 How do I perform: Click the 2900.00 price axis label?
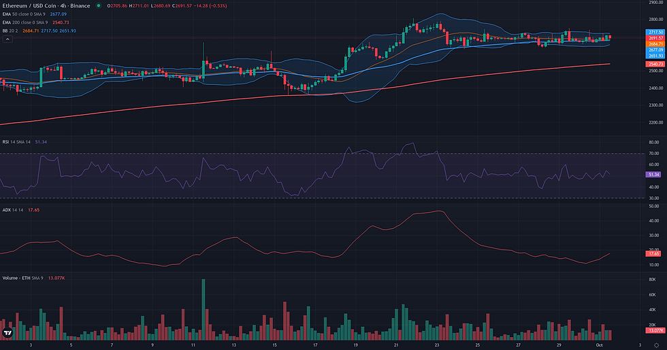click(656, 3)
